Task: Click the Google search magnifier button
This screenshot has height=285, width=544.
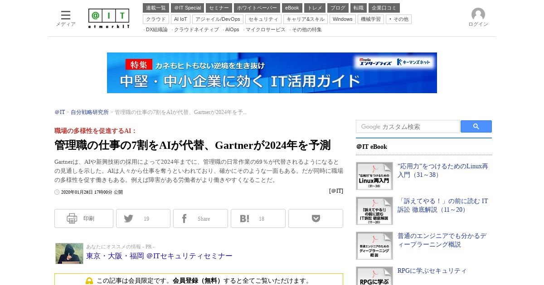Action: [476, 127]
